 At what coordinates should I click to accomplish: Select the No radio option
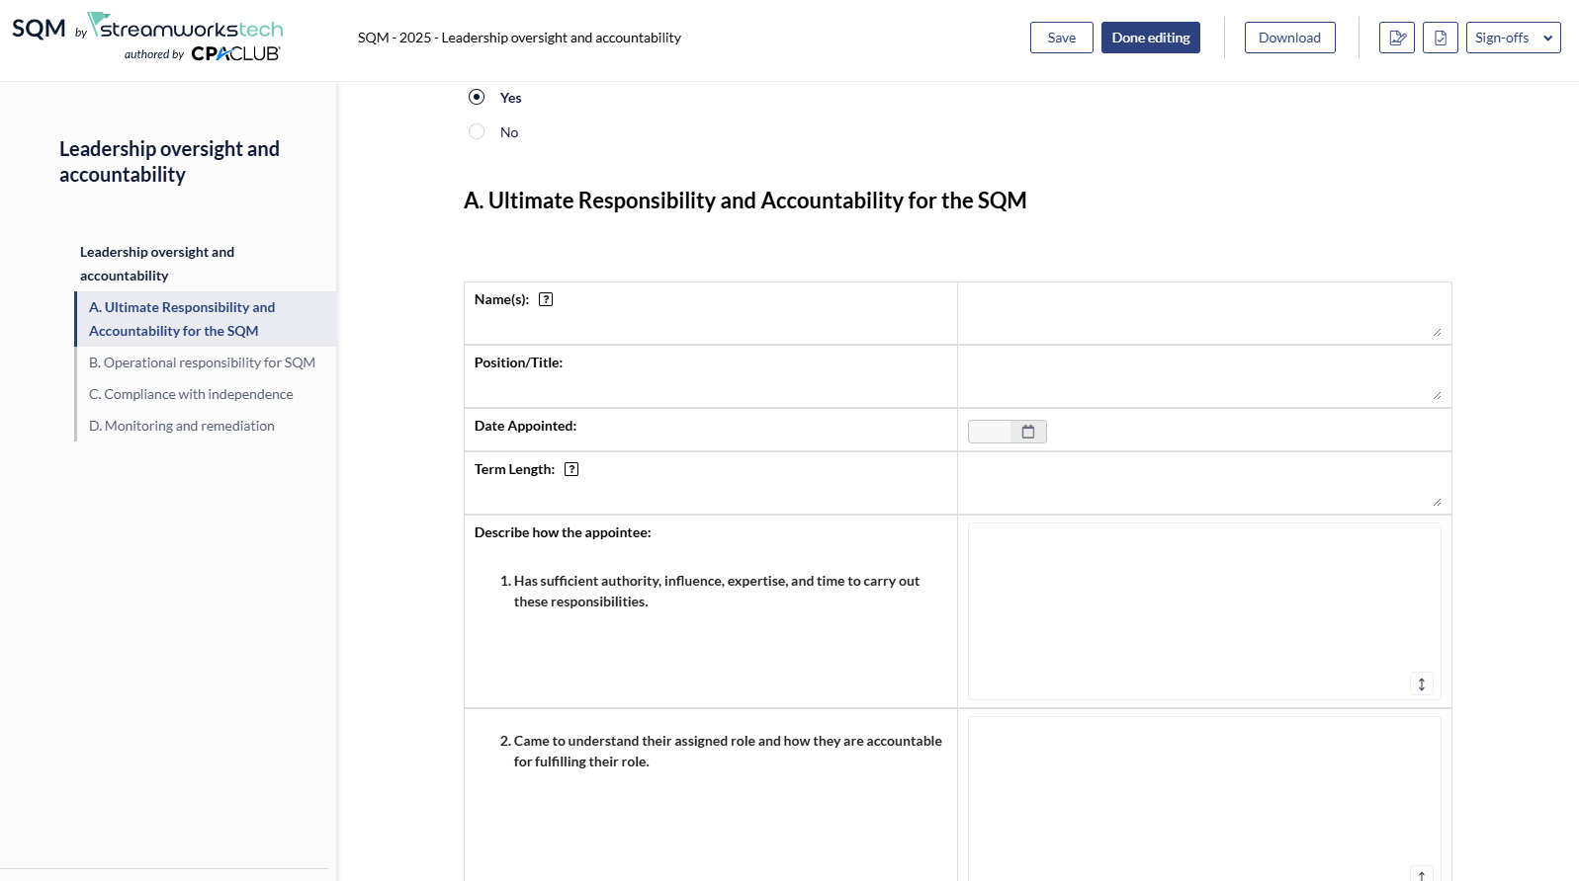pyautogui.click(x=477, y=131)
